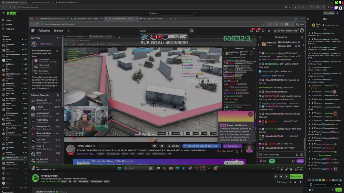Open Windows Start in streamed taskbar
The width and height of the screenshot is (344, 193).
coord(119,169)
